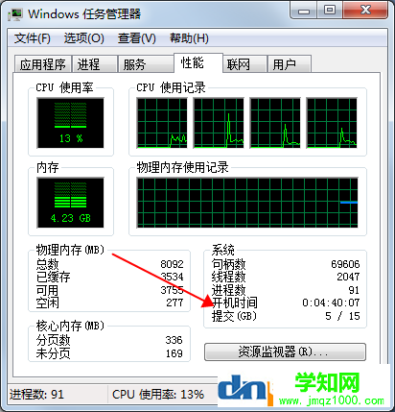
Task: Click the third CPU core history graph
Action: pos(275,123)
